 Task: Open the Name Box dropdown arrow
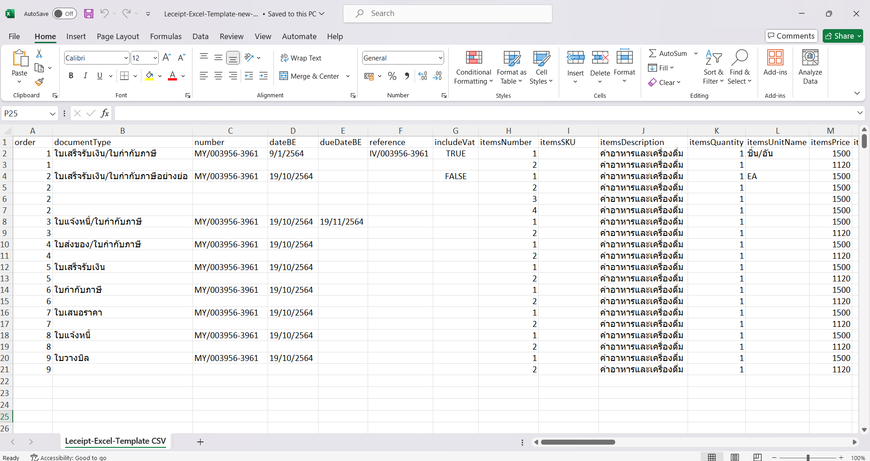point(52,113)
